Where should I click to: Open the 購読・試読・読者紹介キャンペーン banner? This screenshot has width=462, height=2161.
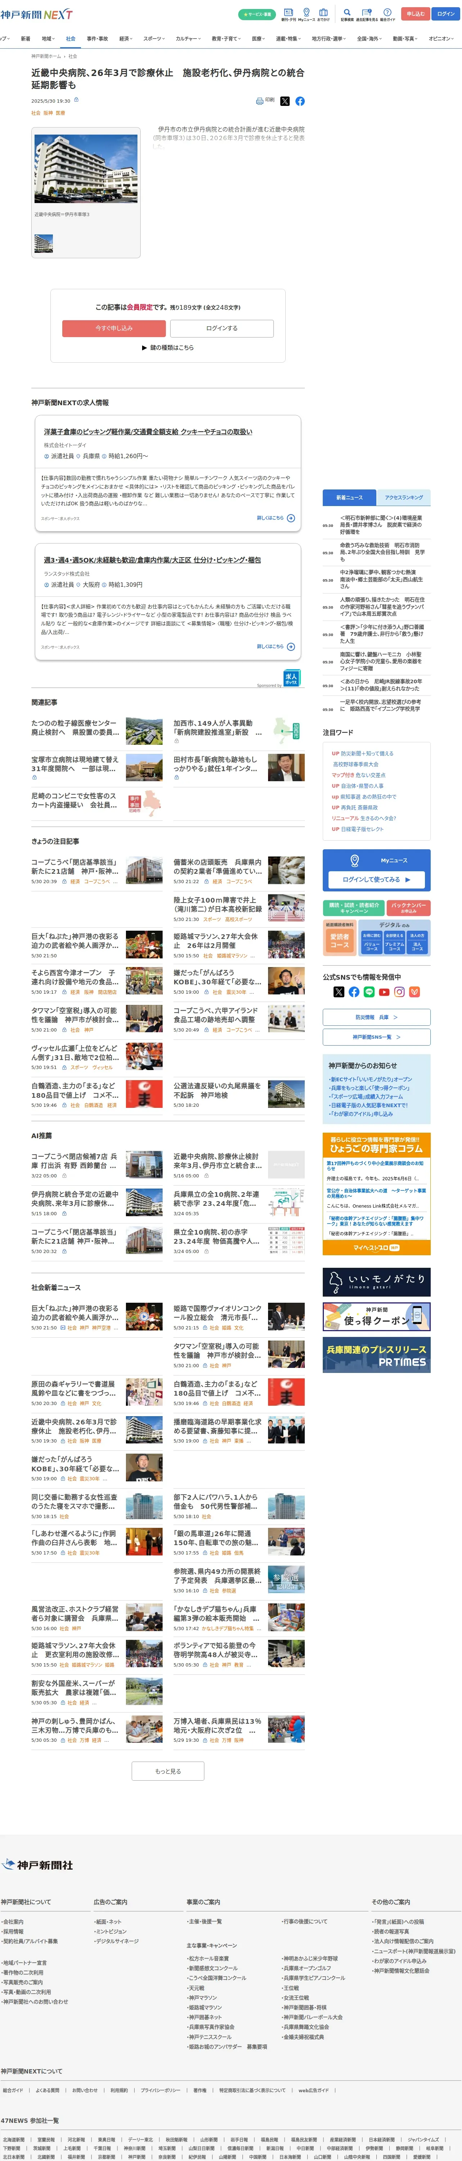pyautogui.click(x=354, y=908)
